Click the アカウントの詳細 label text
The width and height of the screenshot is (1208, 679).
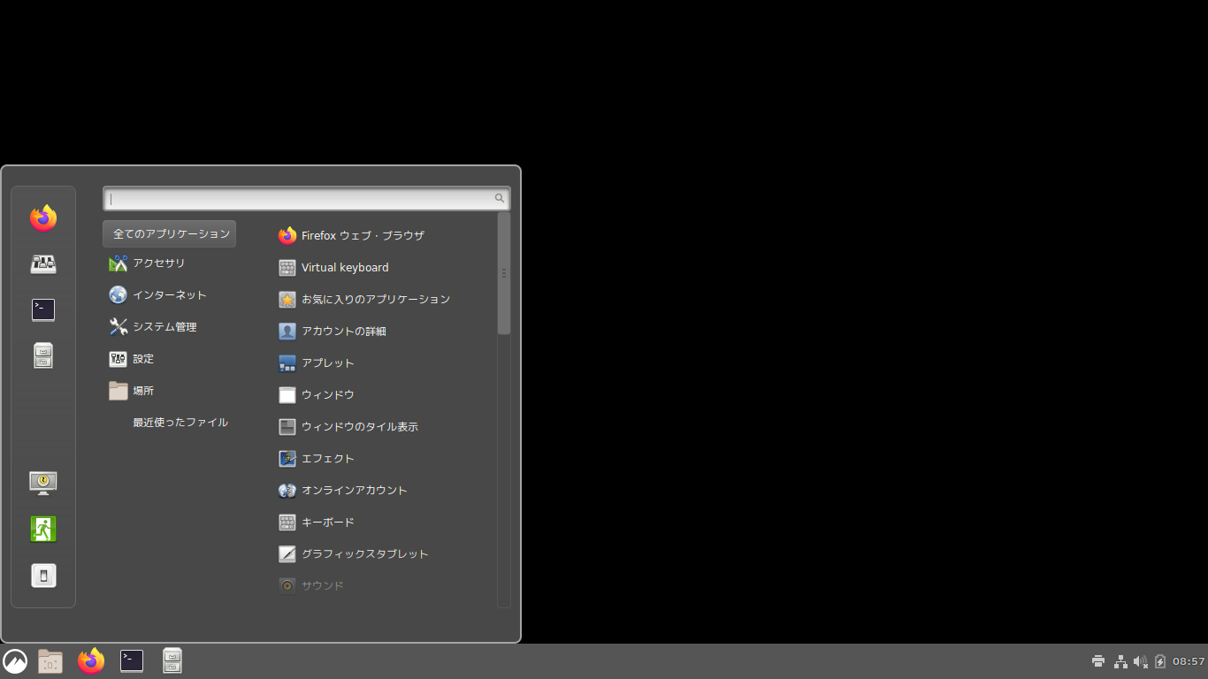click(344, 332)
